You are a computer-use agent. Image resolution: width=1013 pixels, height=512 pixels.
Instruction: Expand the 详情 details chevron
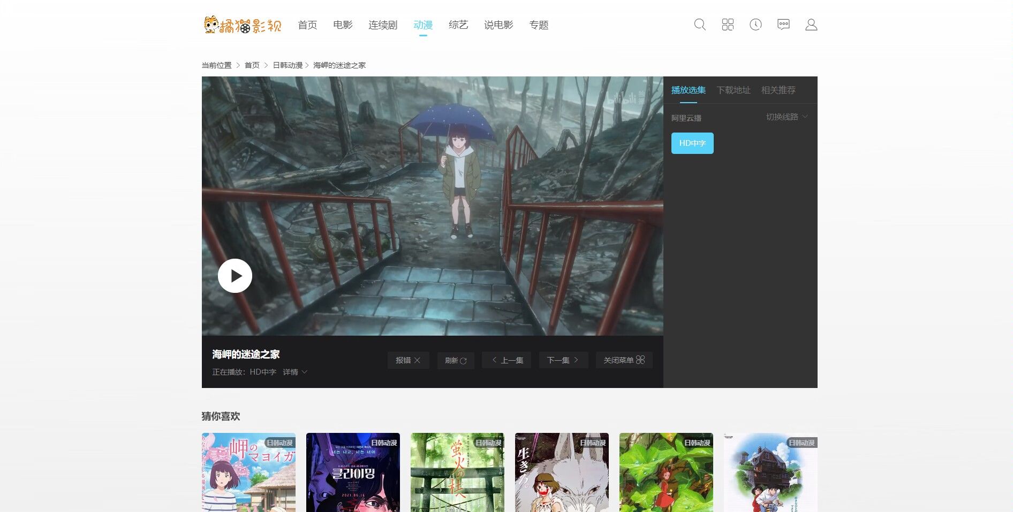pyautogui.click(x=295, y=372)
